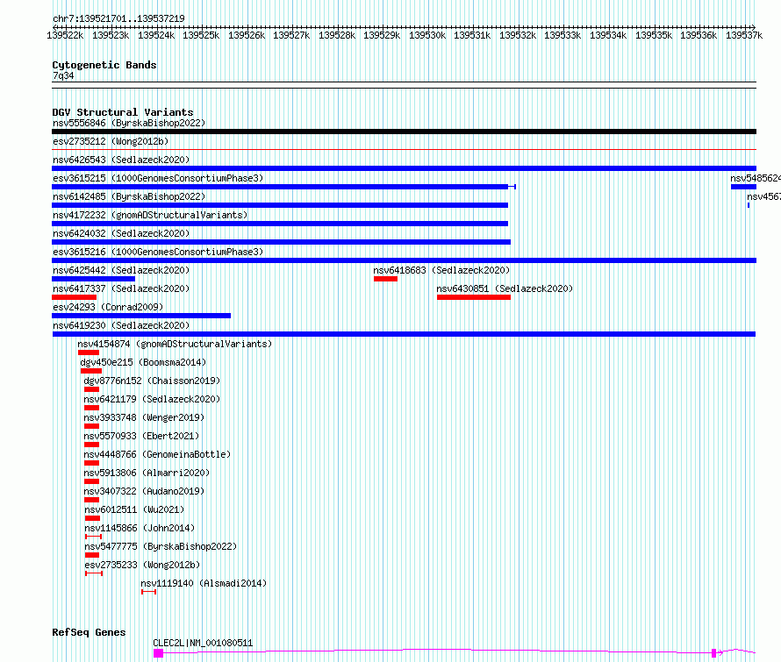The width and height of the screenshot is (781, 662).
Task: Click the 139535k ruler tick label
Action: [x=654, y=35]
